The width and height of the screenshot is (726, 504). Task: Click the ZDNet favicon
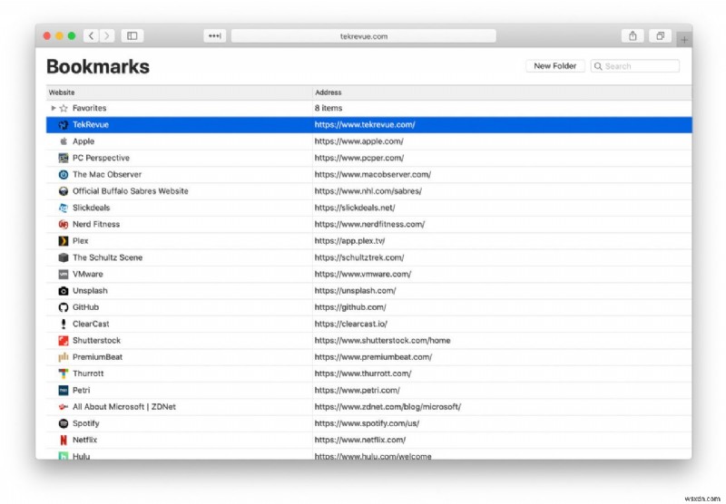coord(64,407)
